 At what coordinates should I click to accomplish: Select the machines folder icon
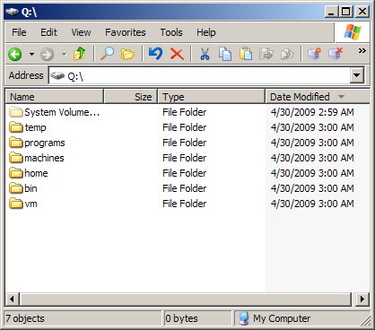click(x=16, y=158)
